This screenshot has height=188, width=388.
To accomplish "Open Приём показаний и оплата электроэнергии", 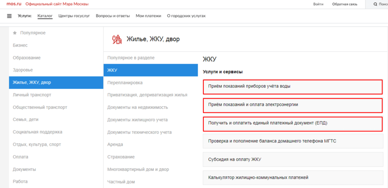I will [293, 105].
